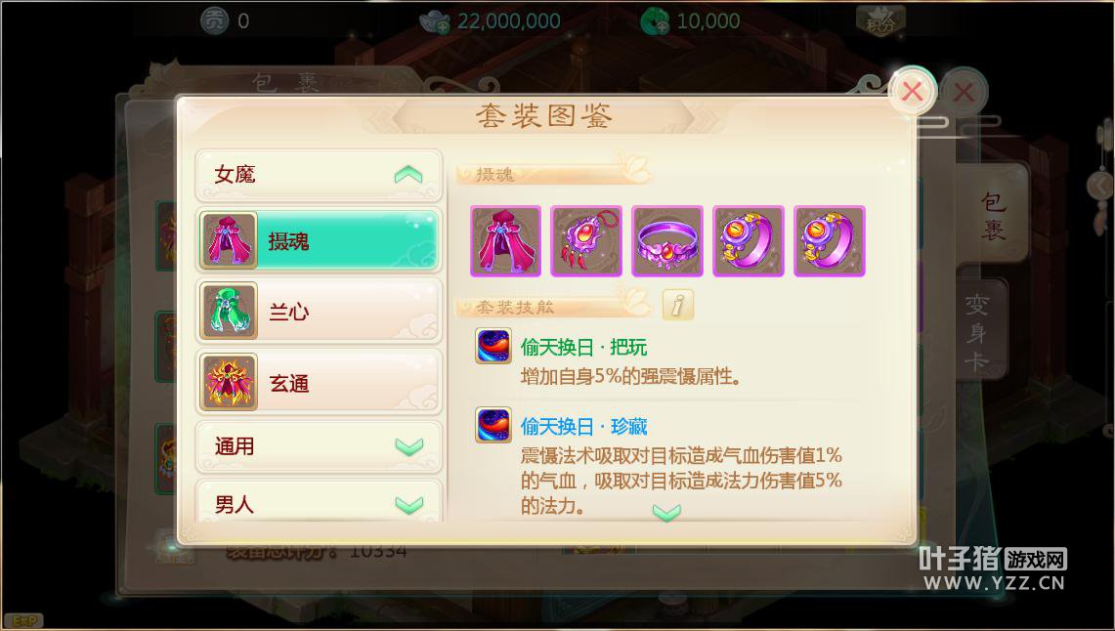This screenshot has width=1115, height=631.
Task: Click the 偷天换日·珍藏 skill icon
Action: [493, 425]
